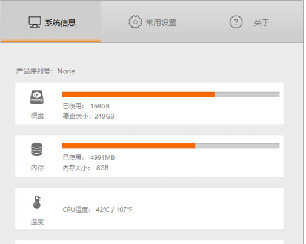Screen dimensions: 306x244
Task: Click the gray free portion of disk bar
Action: point(247,94)
